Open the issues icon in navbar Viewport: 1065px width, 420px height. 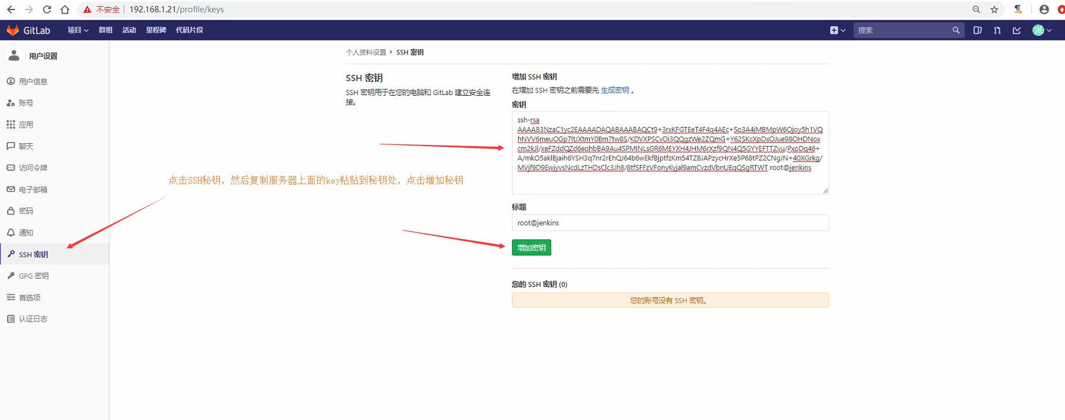pyautogui.click(x=977, y=30)
